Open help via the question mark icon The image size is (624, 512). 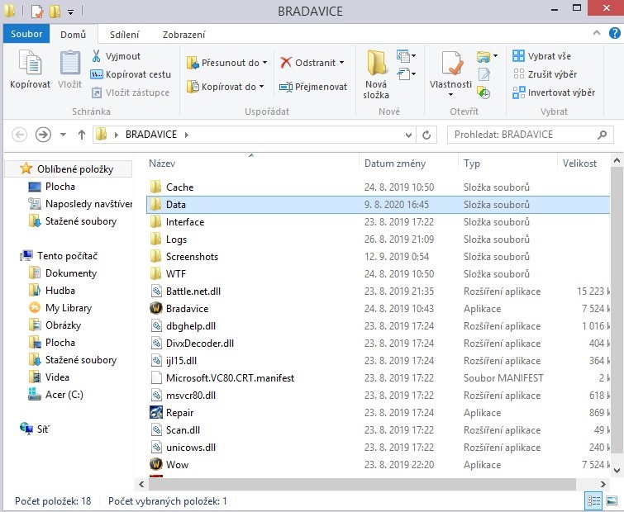614,33
